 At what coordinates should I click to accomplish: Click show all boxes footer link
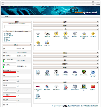click(x=85, y=106)
